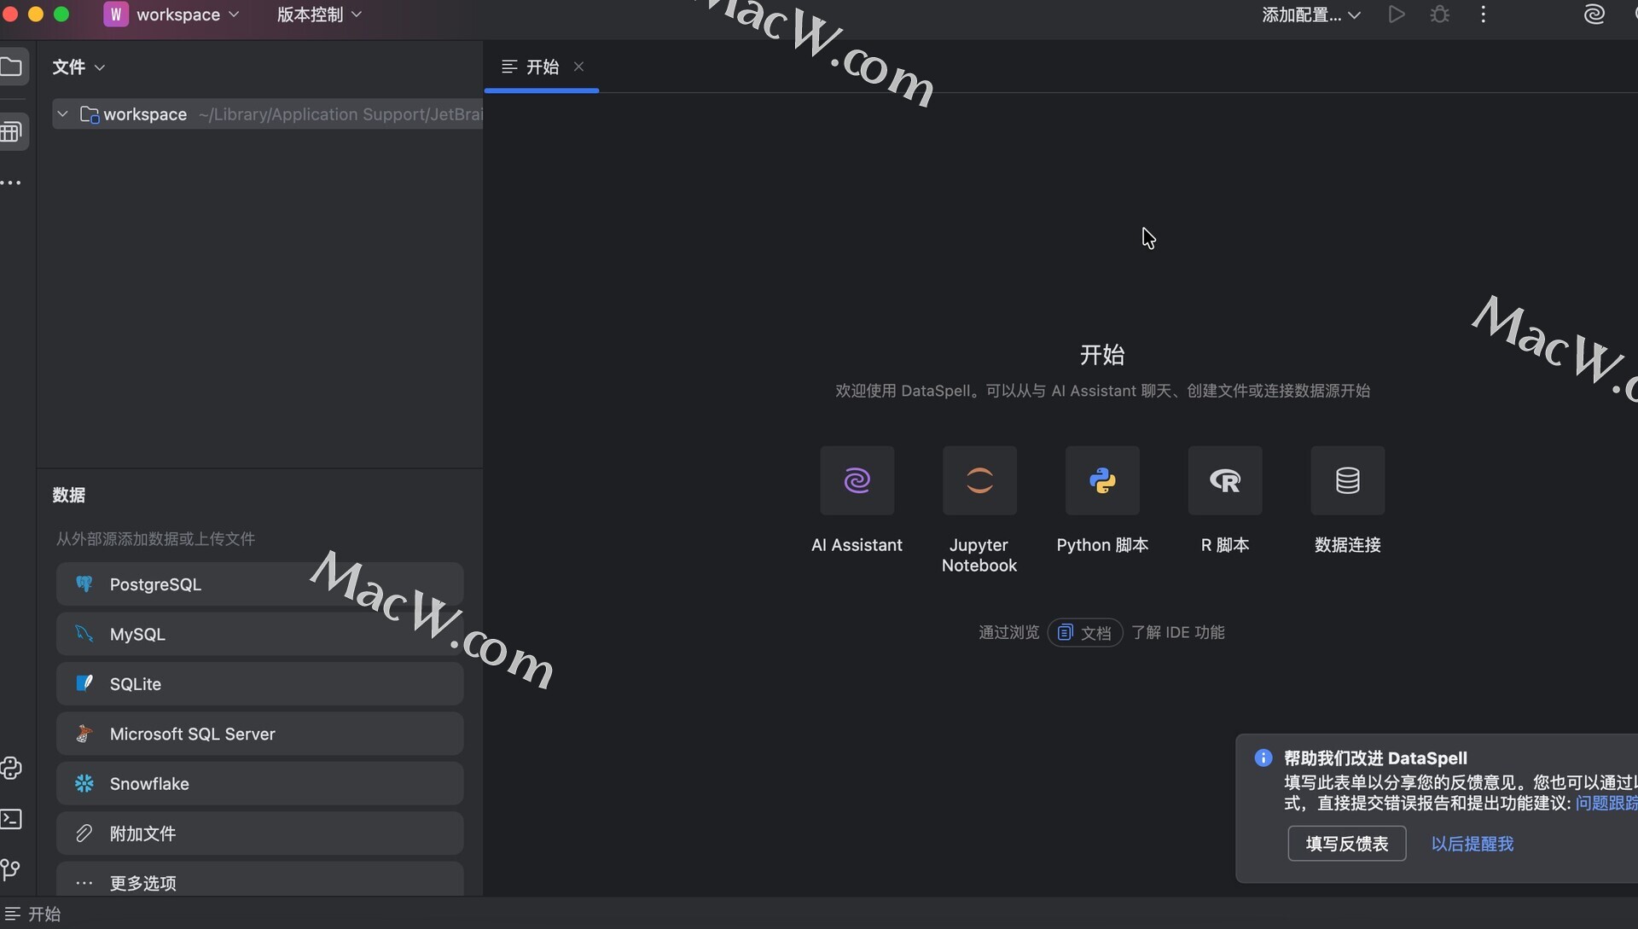
Task: Create a new R script
Action: coord(1225,480)
